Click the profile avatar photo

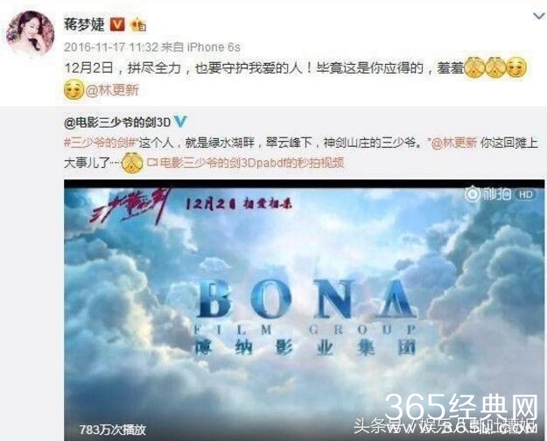31,33
